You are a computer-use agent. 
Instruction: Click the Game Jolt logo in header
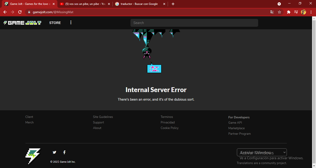coord(22,23)
